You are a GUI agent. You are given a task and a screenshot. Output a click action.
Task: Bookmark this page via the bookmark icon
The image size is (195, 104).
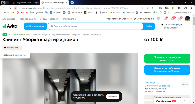click(152, 8)
